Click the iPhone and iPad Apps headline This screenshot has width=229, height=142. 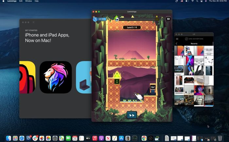pyautogui.click(x=47, y=38)
